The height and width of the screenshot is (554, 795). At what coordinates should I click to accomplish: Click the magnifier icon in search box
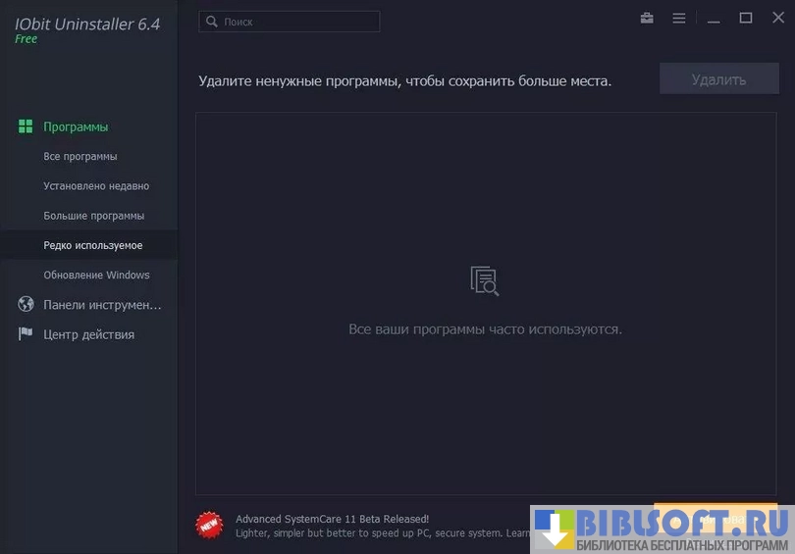(x=212, y=22)
